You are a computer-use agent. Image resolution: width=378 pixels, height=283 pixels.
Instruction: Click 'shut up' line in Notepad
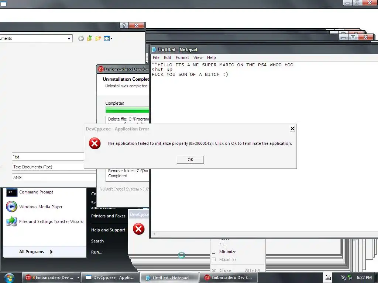(162, 70)
